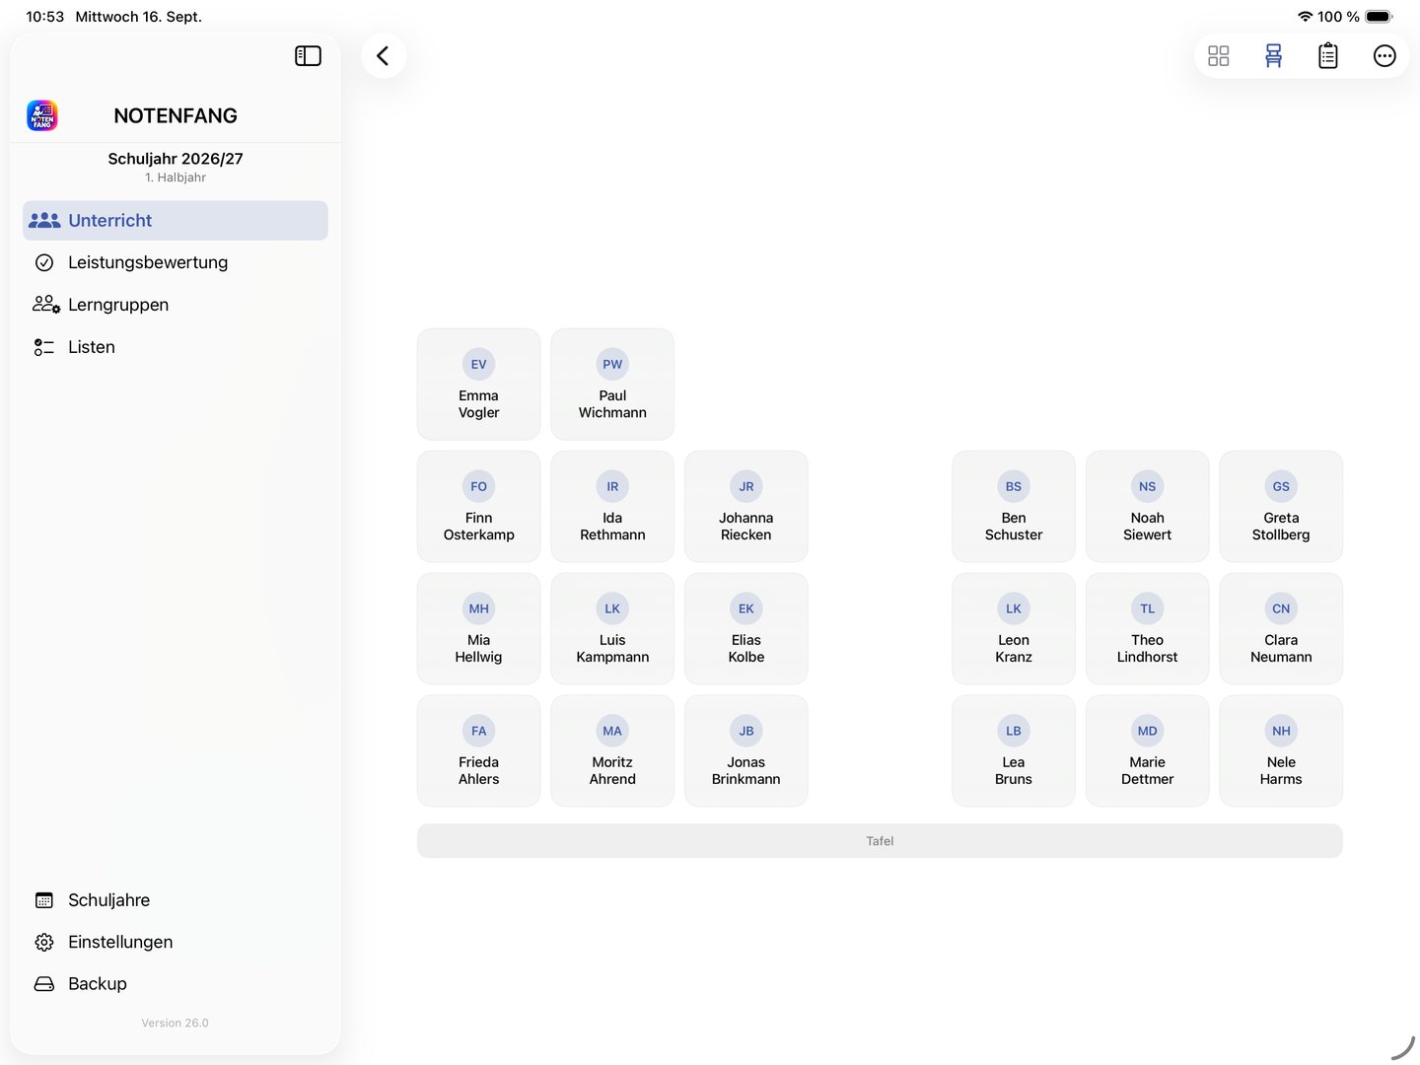Screen dimensions: 1420x1065
Task: Toggle the sidebar panel icon
Action: (308, 56)
